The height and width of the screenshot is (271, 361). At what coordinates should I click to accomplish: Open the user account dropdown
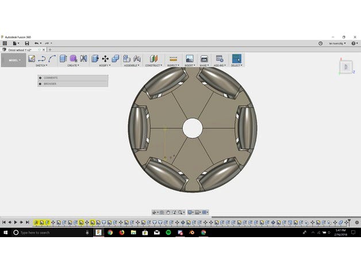tap(337, 43)
